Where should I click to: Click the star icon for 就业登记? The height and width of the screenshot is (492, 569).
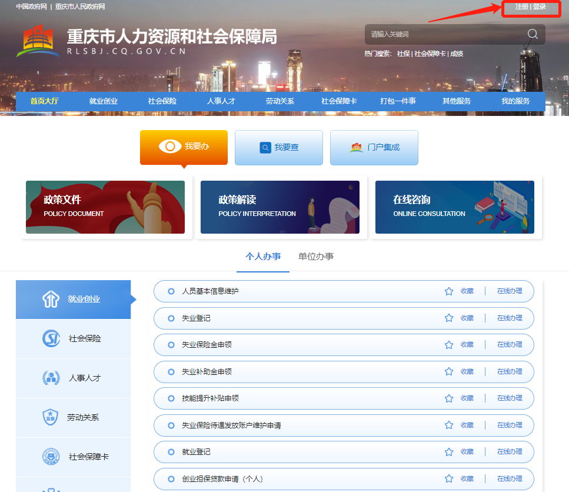tap(449, 452)
